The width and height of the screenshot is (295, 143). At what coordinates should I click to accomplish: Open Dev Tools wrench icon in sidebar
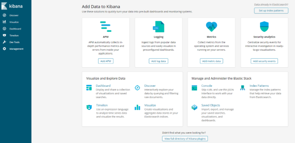coord(4,42)
